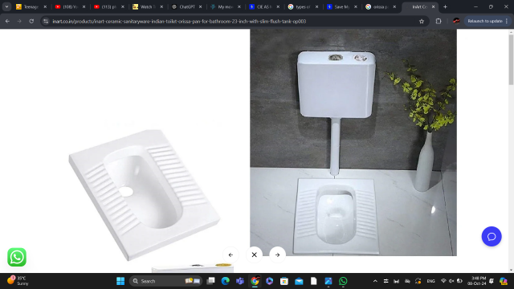Screen dimensions: 514x289
Task: Go to next product image arrow
Action: [x=277, y=254]
